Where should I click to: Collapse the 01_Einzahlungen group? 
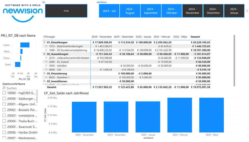(x=44, y=42)
